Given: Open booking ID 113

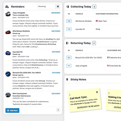Looking at the screenshot, I should (69, 29).
